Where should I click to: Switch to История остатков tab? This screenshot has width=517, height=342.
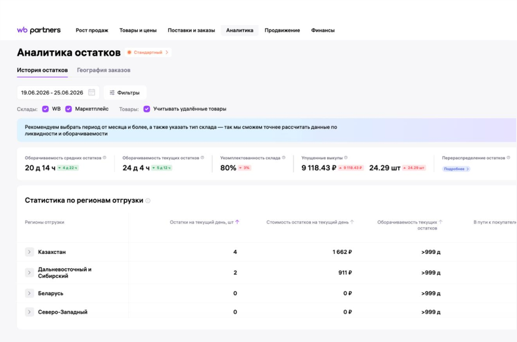click(42, 70)
